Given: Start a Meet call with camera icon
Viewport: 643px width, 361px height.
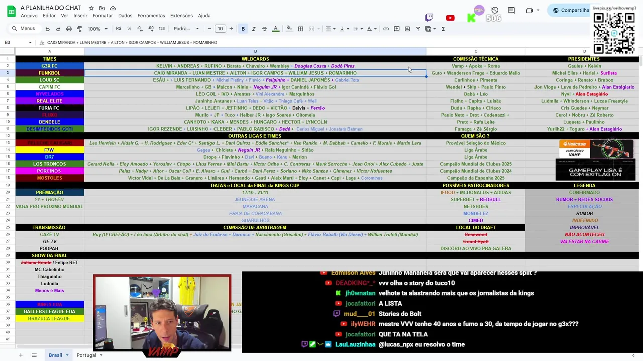Looking at the screenshot, I should tap(529, 10).
